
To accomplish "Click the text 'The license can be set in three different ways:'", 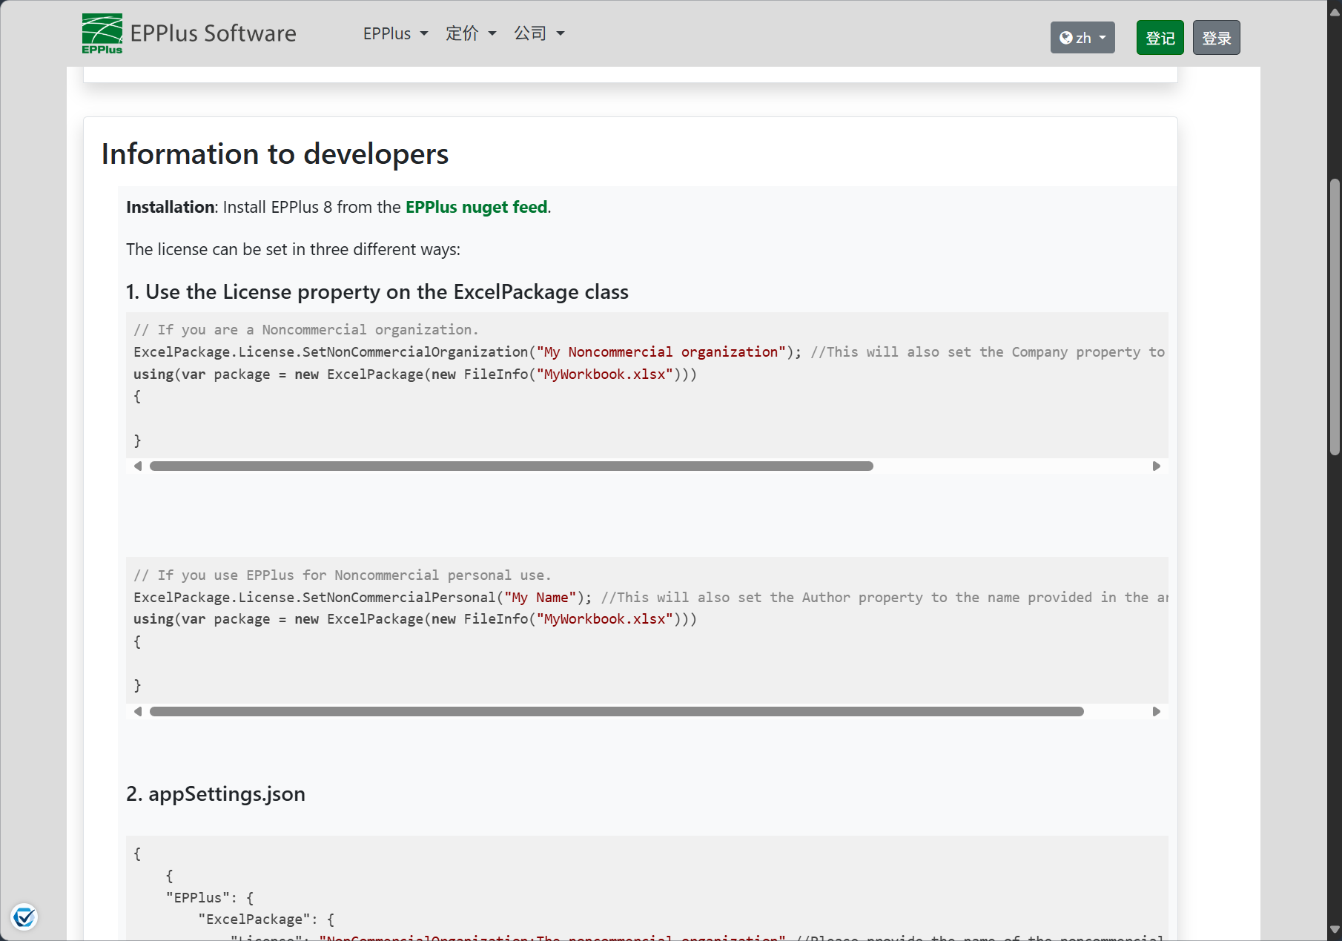I will point(293,250).
